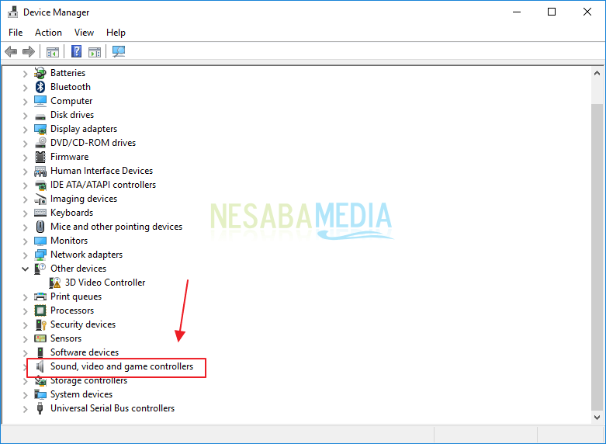This screenshot has height=444, width=606.
Task: Select the Imaging devices label
Action: (84, 199)
